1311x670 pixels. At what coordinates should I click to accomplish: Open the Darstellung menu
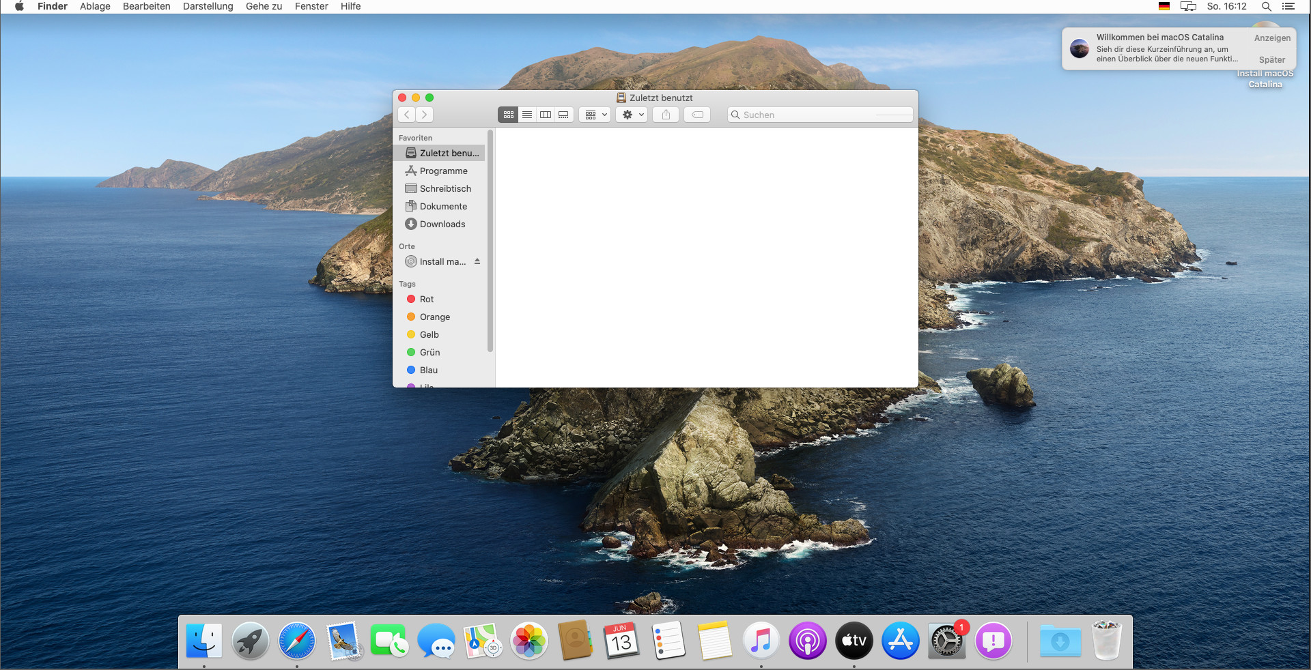pyautogui.click(x=208, y=6)
